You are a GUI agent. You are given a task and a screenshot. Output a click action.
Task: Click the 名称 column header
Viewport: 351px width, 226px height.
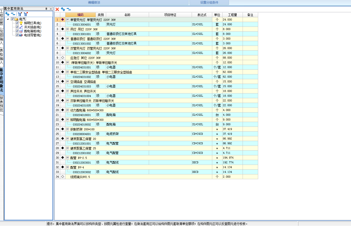click(127, 15)
